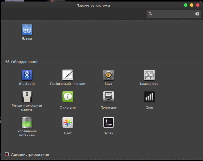Open the Цвет color settings
The width and height of the screenshot is (203, 161).
67,122
